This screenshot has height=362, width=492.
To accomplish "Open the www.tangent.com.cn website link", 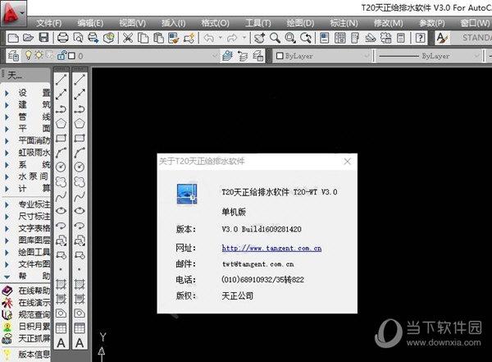I will 271,247.
